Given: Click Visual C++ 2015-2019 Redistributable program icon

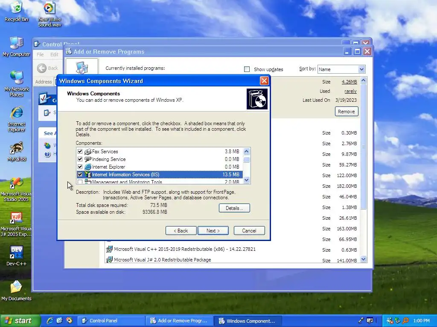Looking at the screenshot, I should (109, 249).
